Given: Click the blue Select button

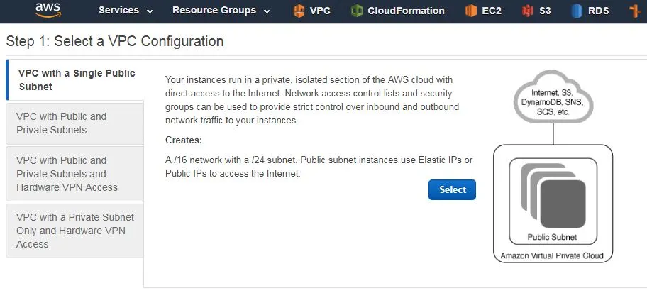Looking at the screenshot, I should point(452,190).
